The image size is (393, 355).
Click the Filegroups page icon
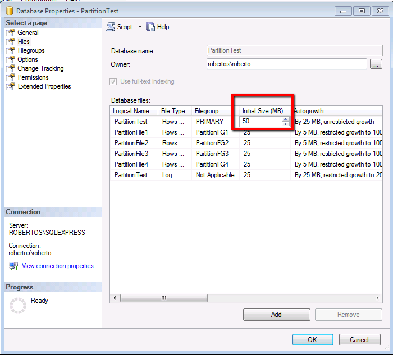coord(11,50)
